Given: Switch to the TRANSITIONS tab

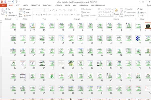Looking at the screenshot, I should (36, 5).
